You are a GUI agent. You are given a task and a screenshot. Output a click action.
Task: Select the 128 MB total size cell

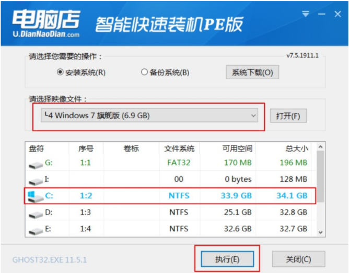(293, 179)
